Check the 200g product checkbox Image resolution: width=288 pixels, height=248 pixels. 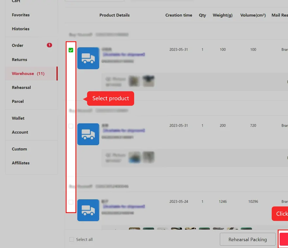(x=71, y=126)
